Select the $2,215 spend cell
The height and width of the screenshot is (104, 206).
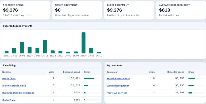[75, 86]
